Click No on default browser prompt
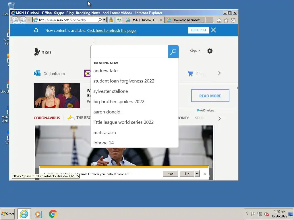294x220 pixels. point(187,174)
